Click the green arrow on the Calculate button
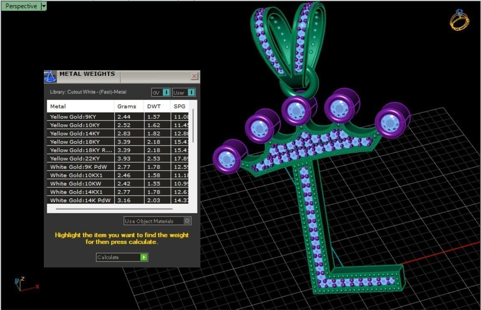 [144, 257]
